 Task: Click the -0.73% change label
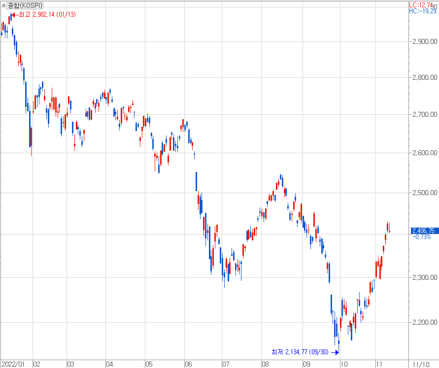click(x=422, y=237)
